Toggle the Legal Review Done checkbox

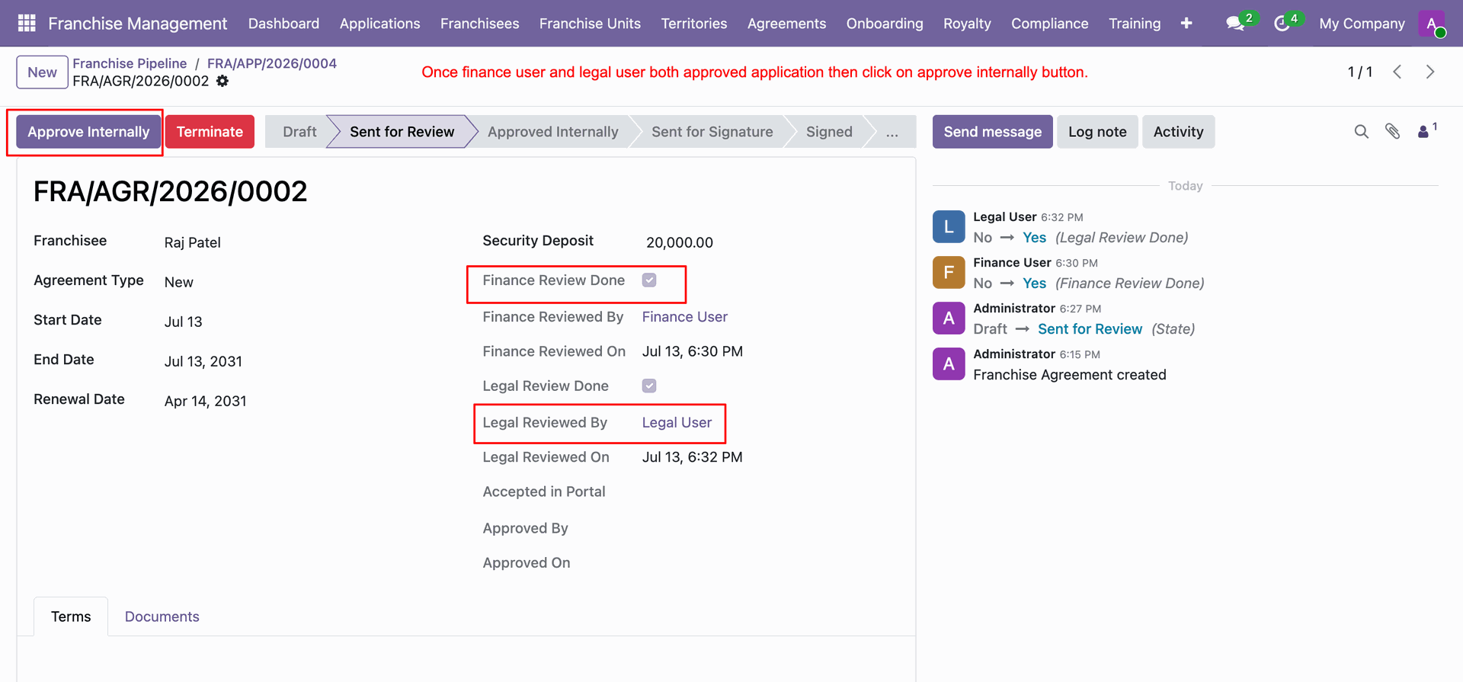coord(649,386)
